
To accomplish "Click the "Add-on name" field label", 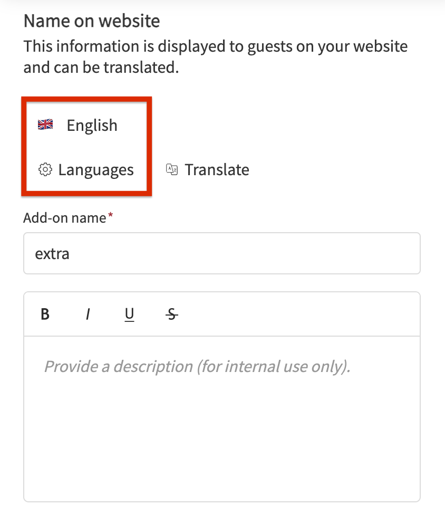I will point(65,217).
